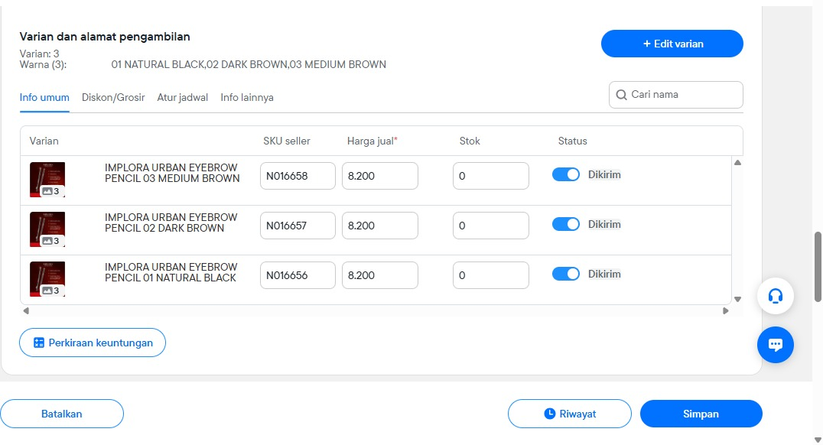The image size is (823, 445).
Task: Click the horizontal scroll left arrow
Action: coord(26,310)
